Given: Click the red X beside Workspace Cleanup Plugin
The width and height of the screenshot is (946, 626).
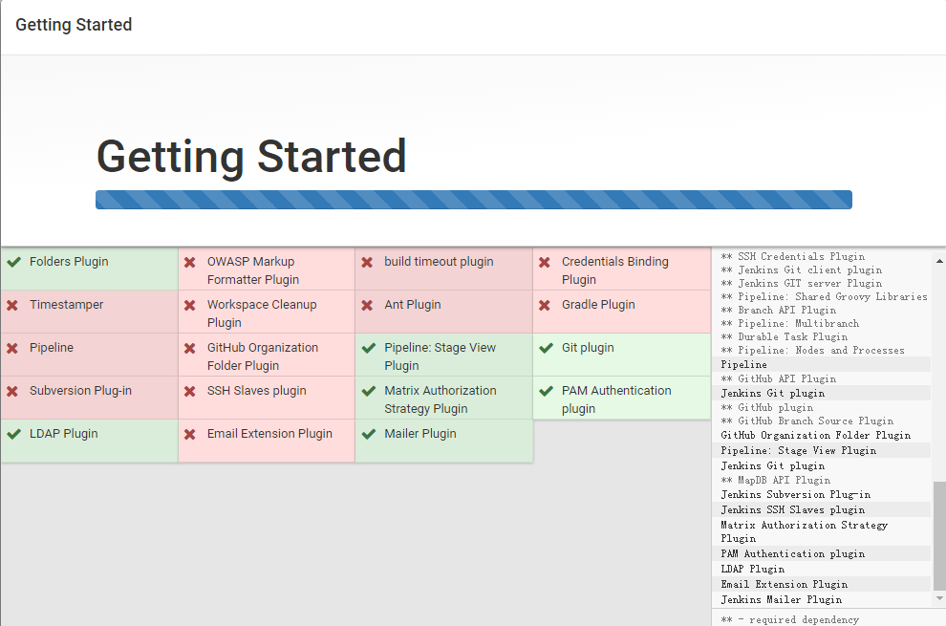Looking at the screenshot, I should (x=190, y=305).
